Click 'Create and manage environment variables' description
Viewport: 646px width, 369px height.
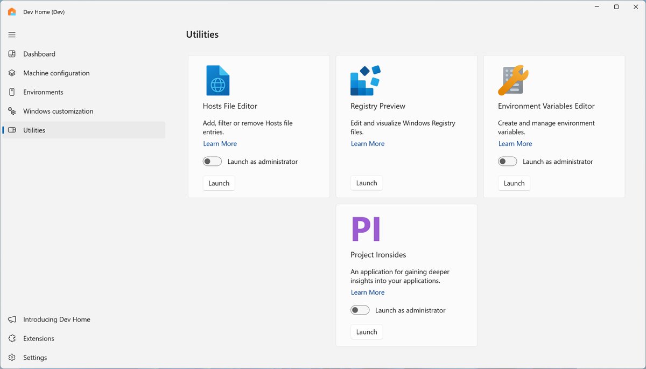point(546,128)
